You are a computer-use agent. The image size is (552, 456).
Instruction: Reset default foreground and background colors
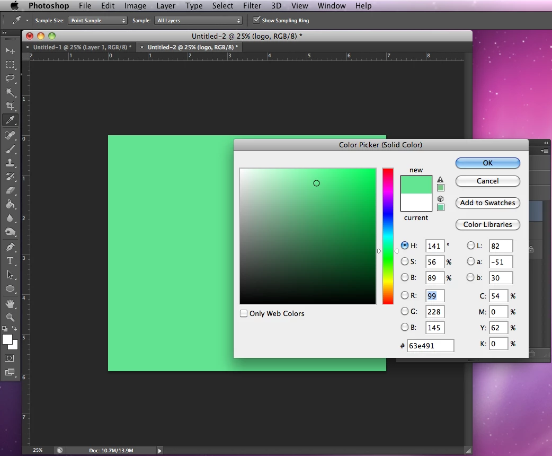point(5,328)
